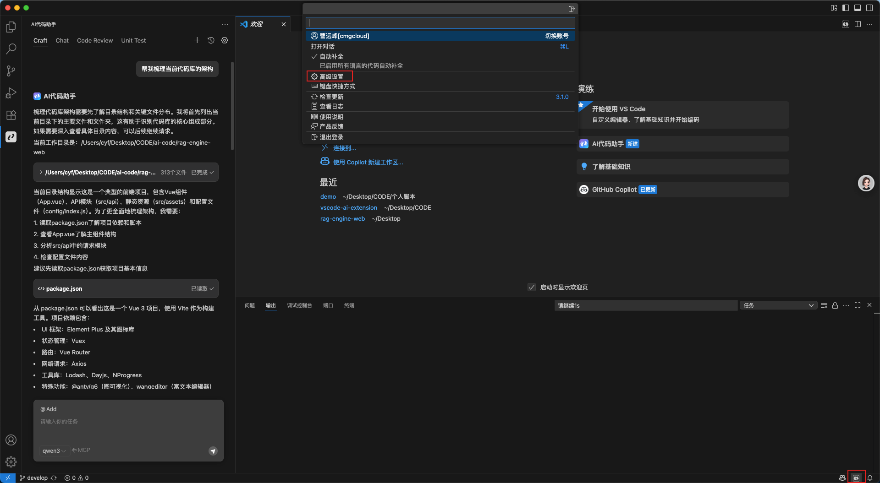Start a new conversation with the plus icon

(197, 40)
